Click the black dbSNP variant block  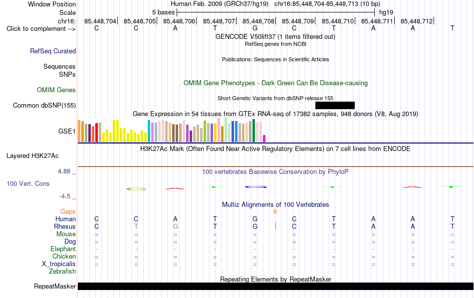coord(335,105)
